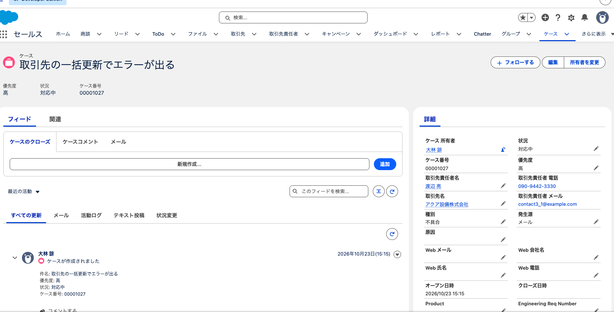Refresh the feed next to search
This screenshot has height=312, width=614.
point(392,191)
